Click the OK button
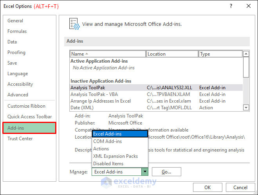 (x=207, y=187)
